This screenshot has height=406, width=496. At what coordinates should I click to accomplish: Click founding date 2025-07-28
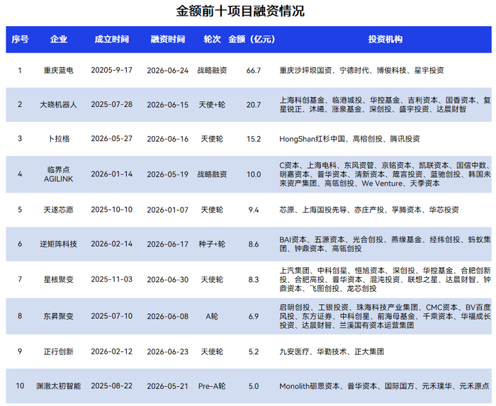[112, 104]
